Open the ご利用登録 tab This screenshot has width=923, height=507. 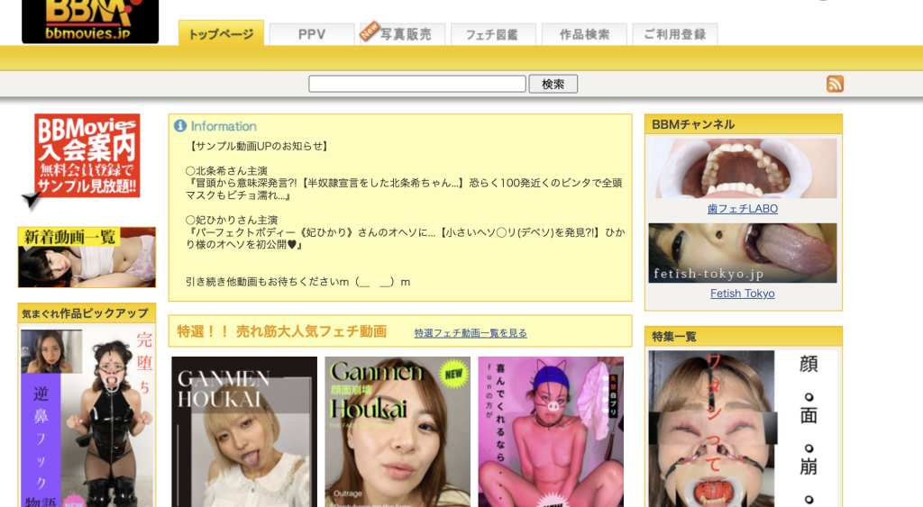click(x=674, y=34)
